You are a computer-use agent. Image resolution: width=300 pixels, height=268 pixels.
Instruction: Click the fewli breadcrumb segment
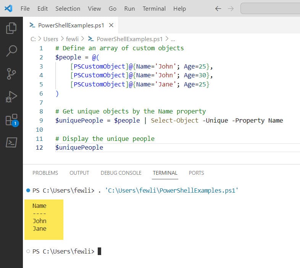click(72, 39)
